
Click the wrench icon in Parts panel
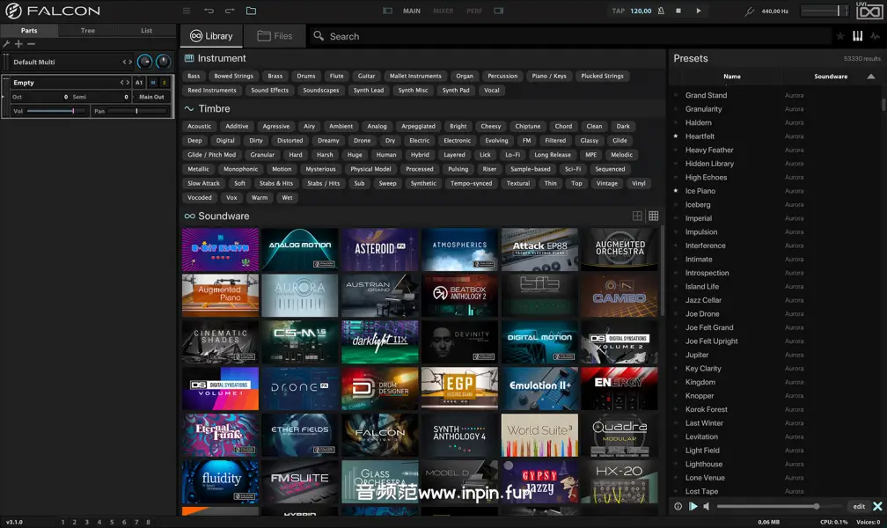pos(6,44)
